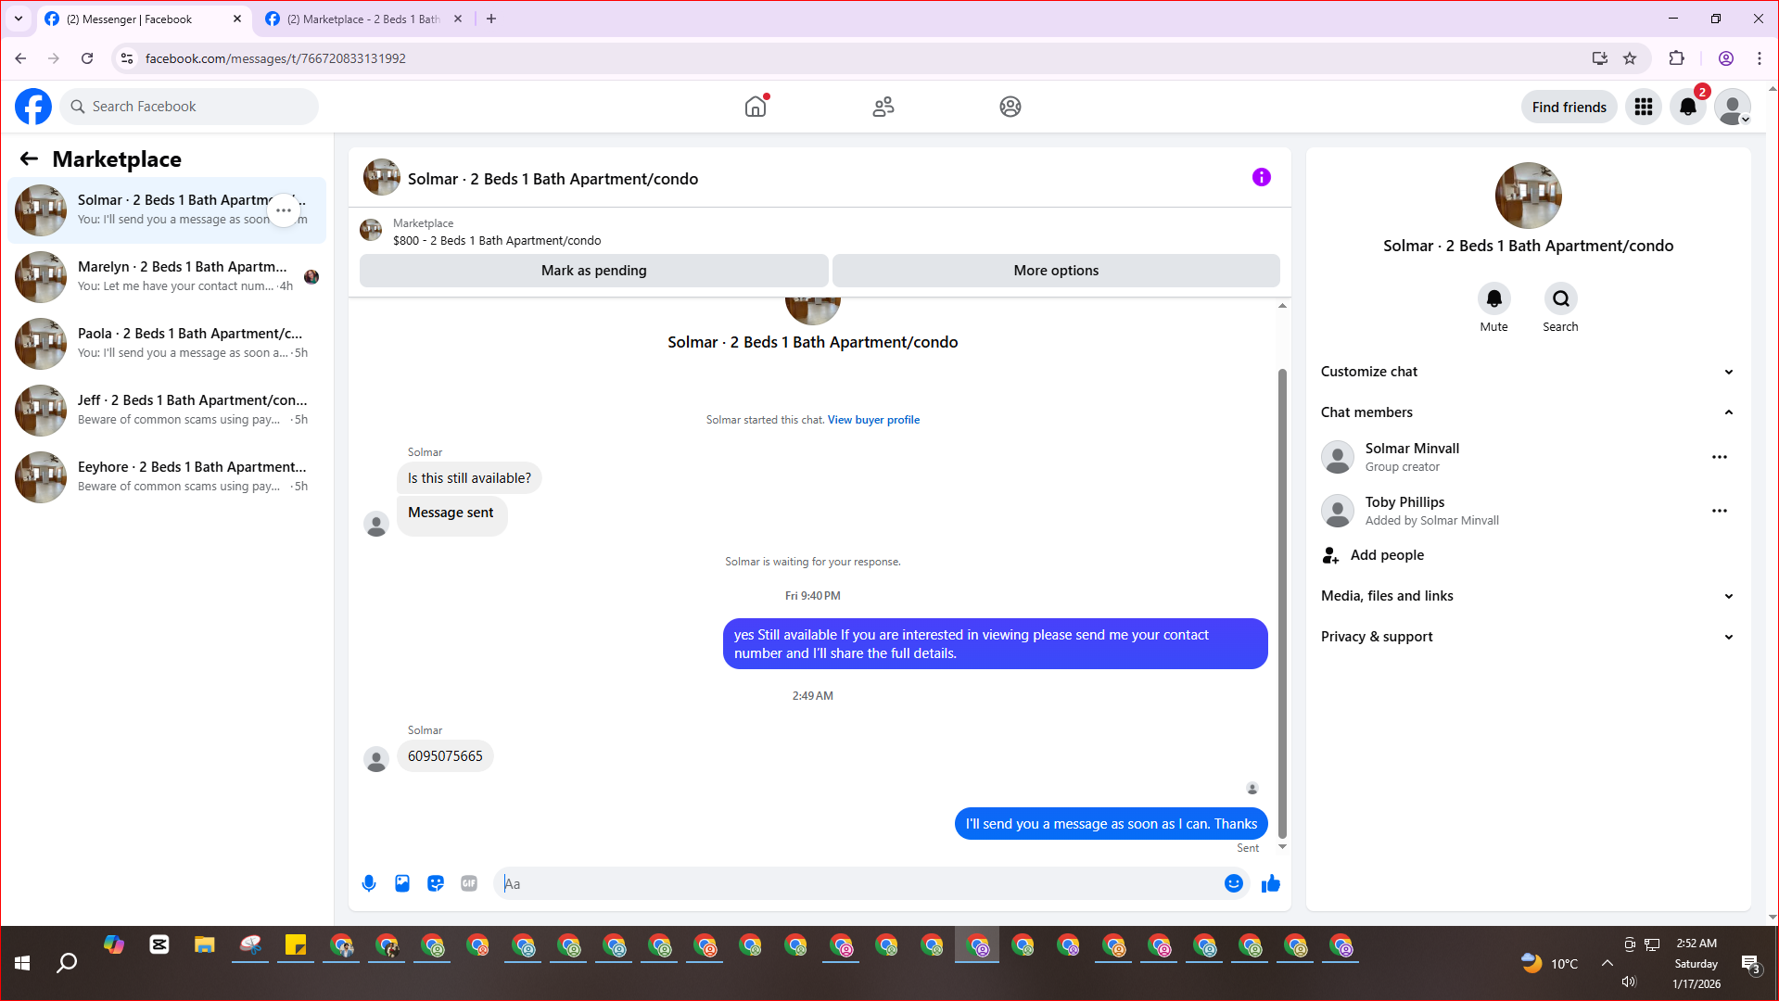
Task: Open the Facebook home icon
Action: click(x=756, y=107)
